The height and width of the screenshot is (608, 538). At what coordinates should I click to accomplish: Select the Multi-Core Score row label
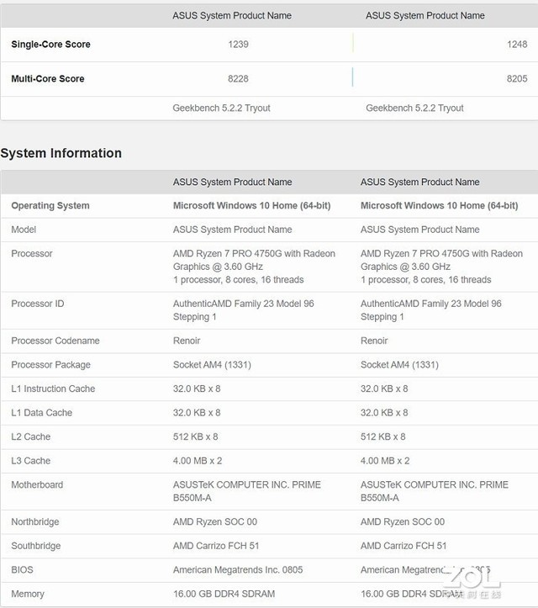(48, 79)
